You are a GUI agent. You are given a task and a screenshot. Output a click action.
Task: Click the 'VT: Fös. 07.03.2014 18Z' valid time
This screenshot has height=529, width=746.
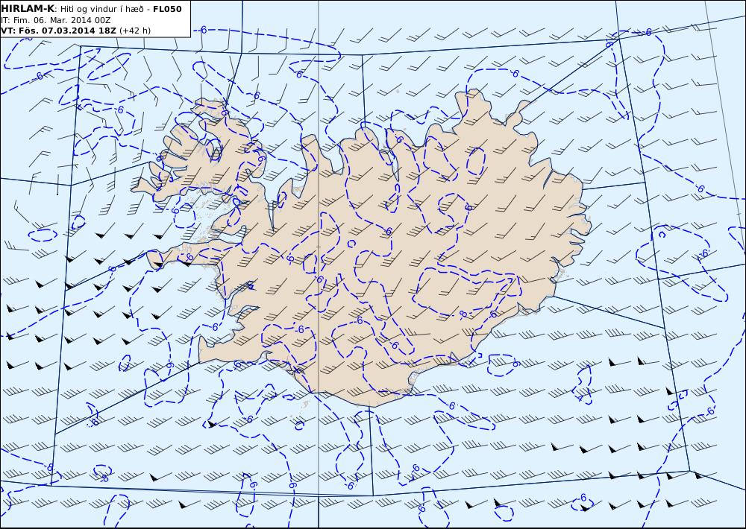pos(58,31)
